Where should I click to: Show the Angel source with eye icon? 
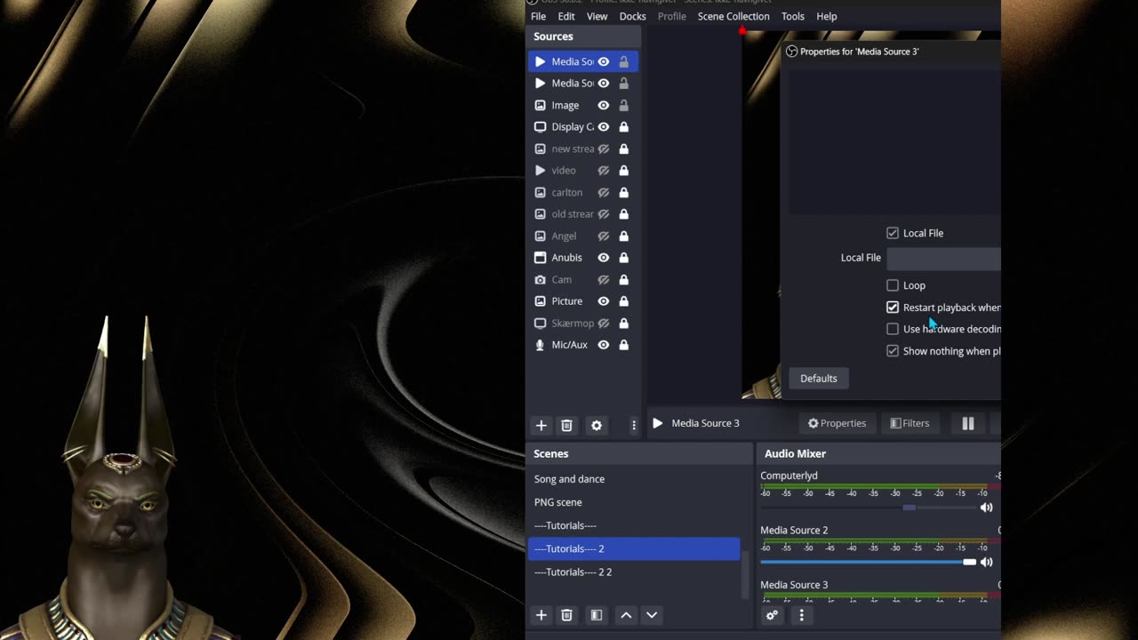(x=604, y=236)
